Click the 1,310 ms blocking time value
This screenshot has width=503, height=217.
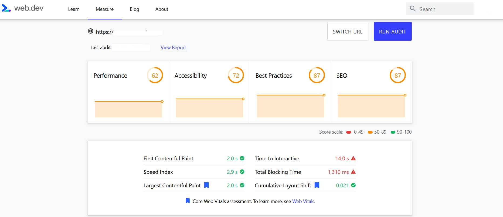[x=338, y=172]
